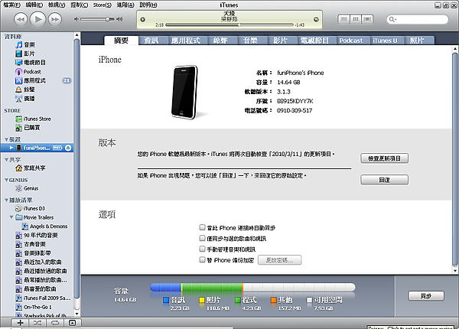Open iTunes Store in sidebar
Screen dimensions: 459x329
[x=37, y=119]
